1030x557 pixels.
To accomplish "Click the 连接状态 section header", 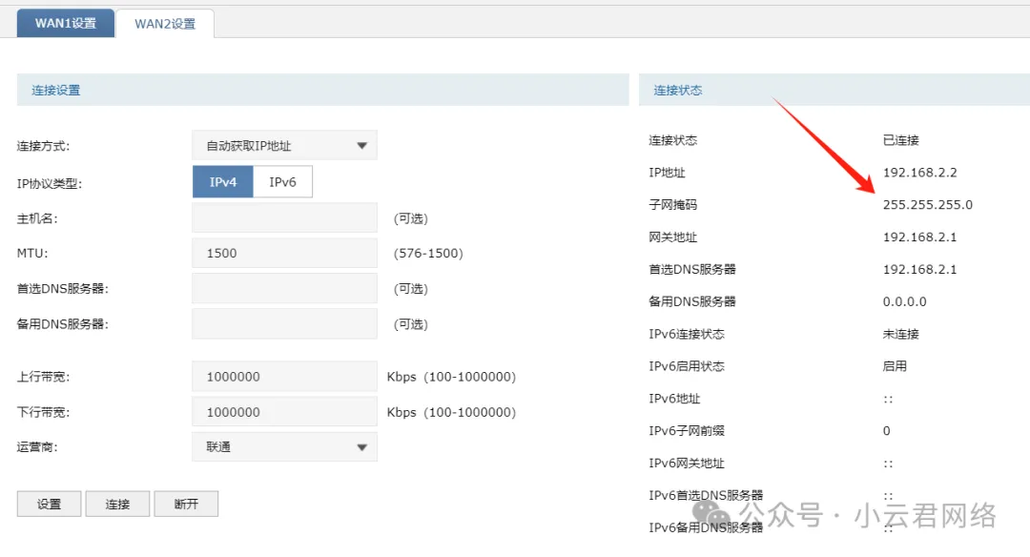I will (678, 91).
